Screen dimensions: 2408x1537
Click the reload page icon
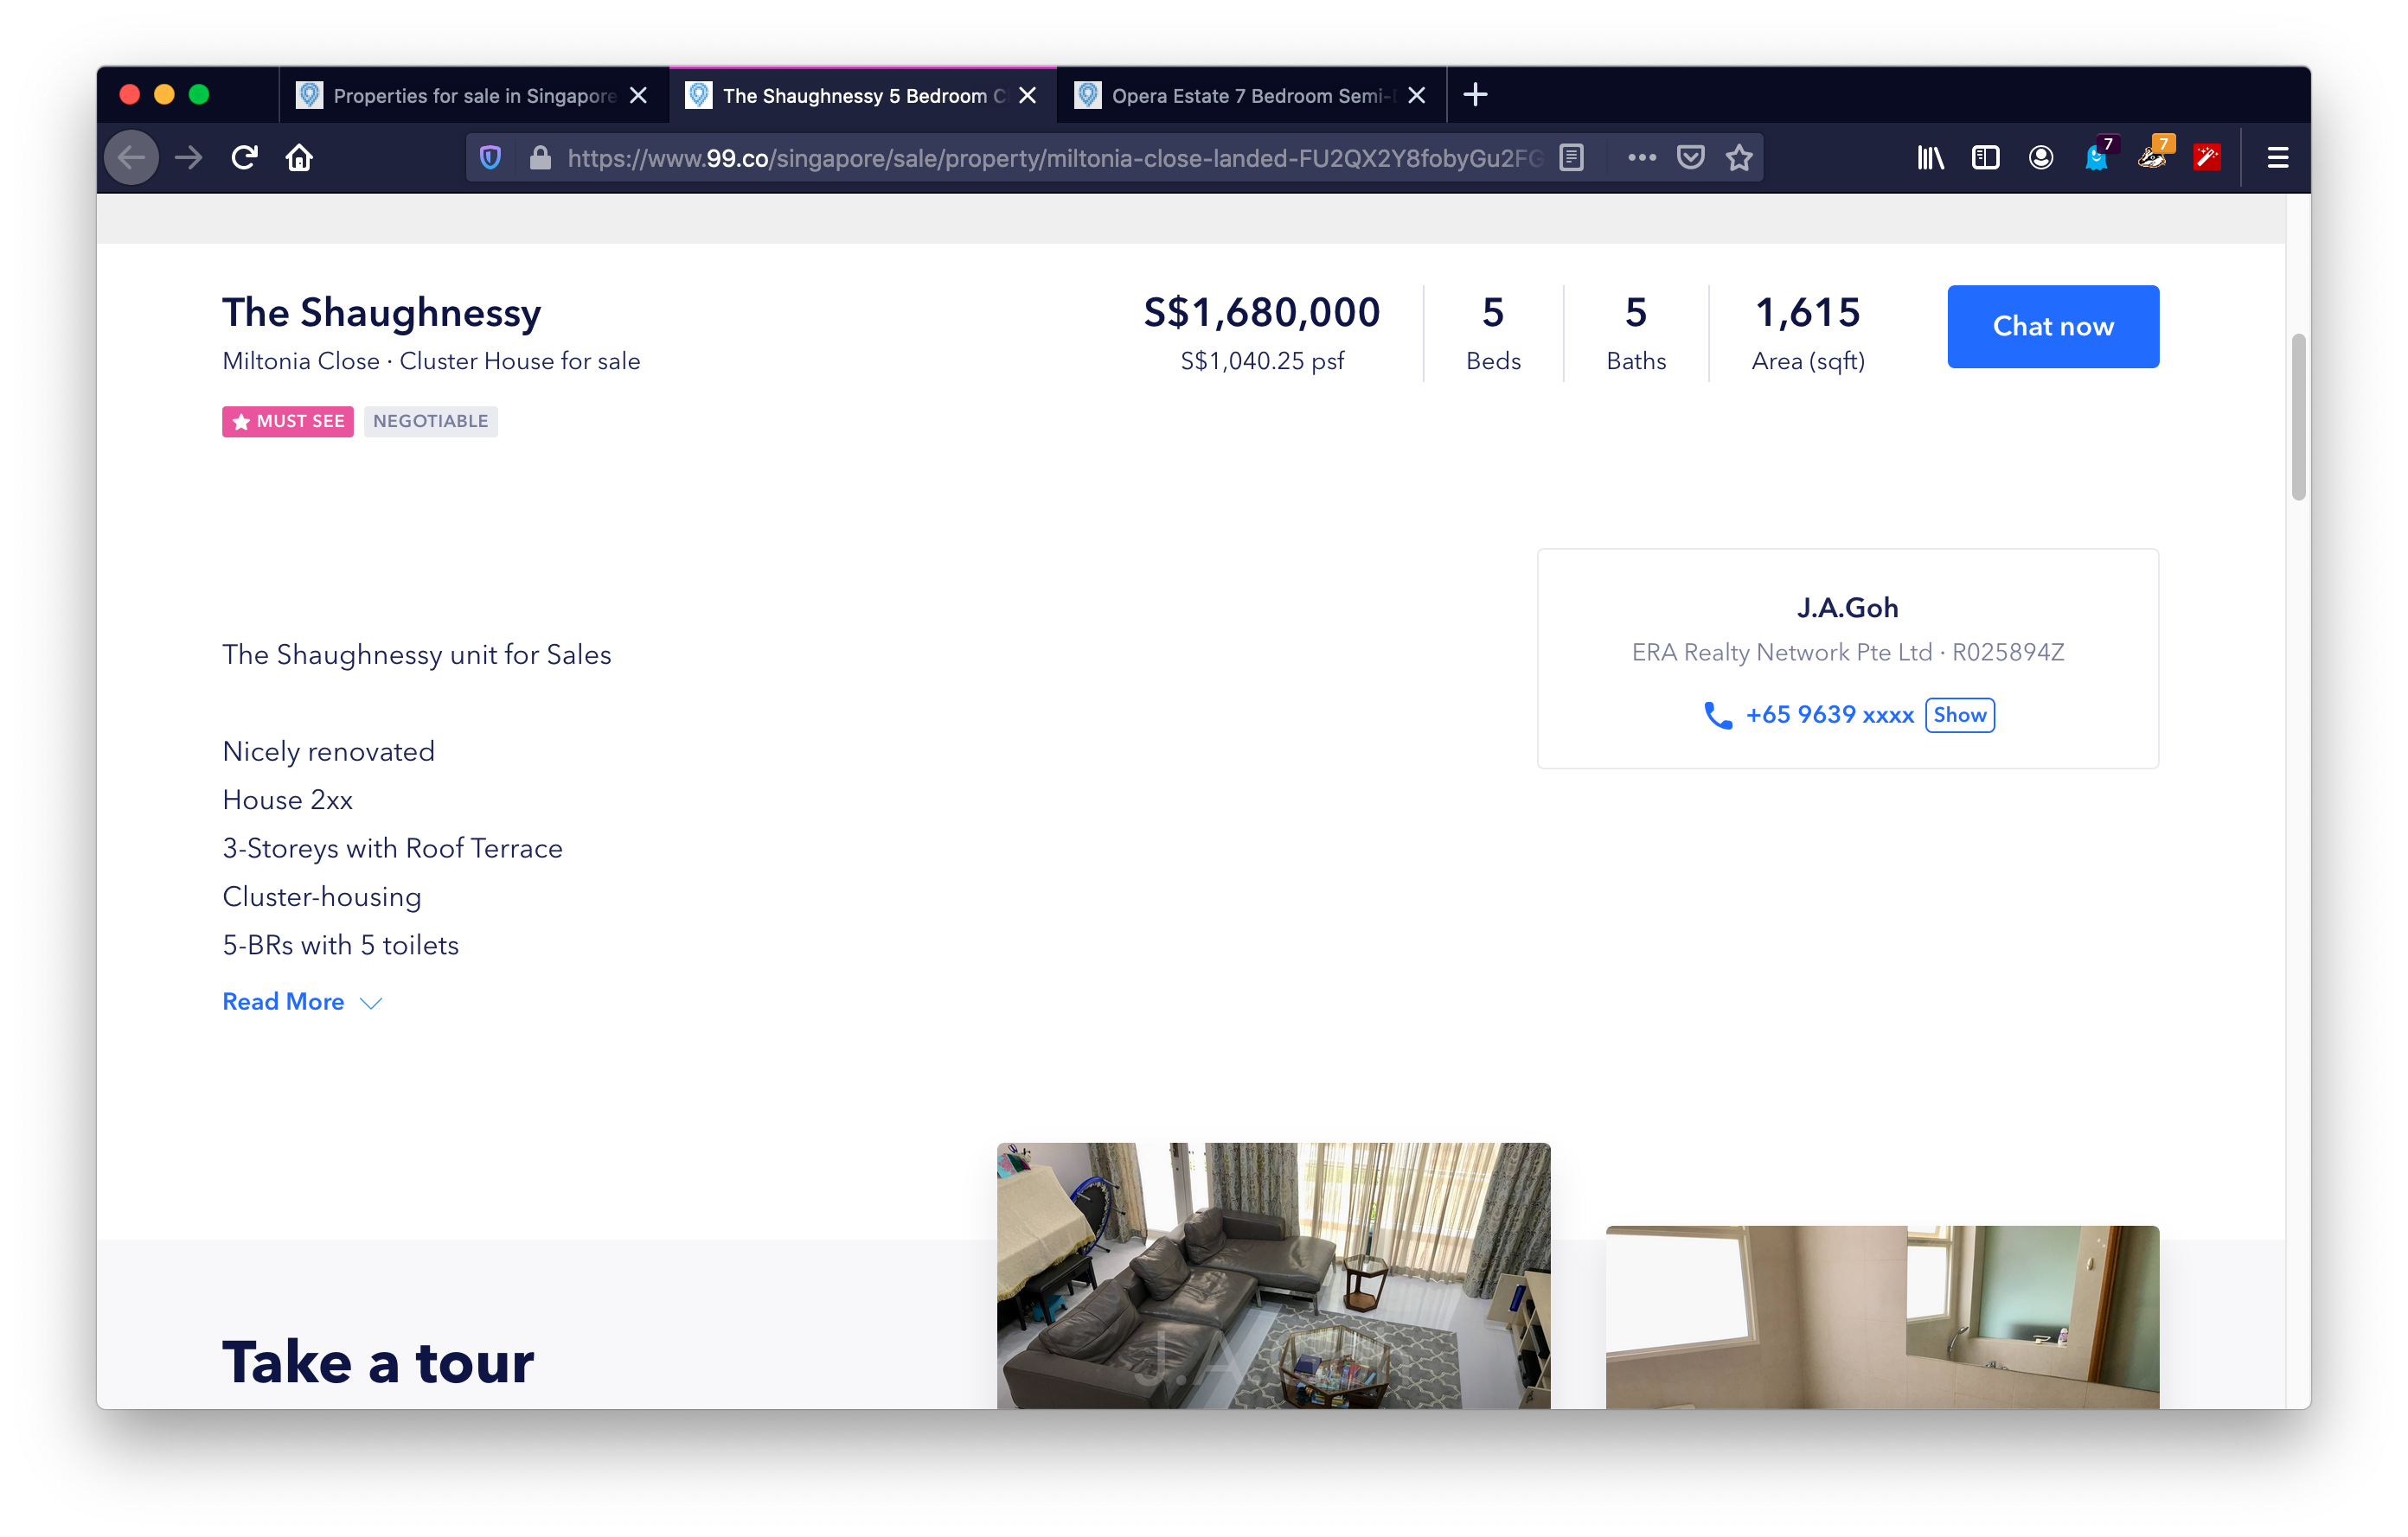[x=245, y=158]
